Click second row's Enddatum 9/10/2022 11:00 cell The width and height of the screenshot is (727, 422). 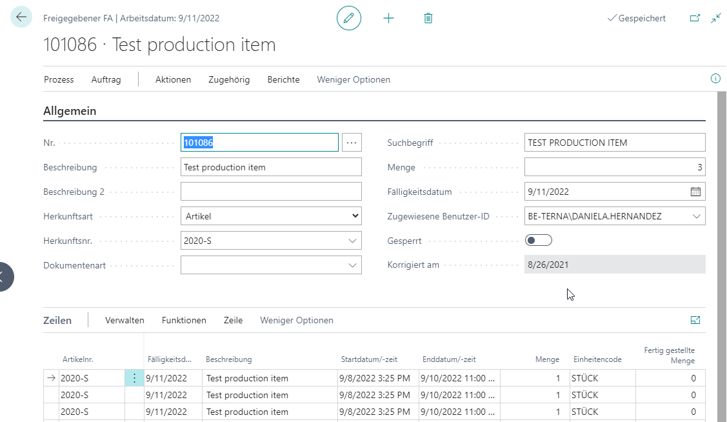(459, 395)
